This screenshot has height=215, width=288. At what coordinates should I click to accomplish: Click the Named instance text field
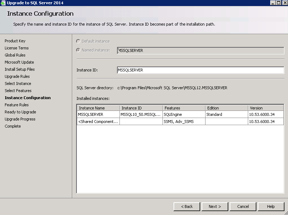pyautogui.click(x=201, y=50)
